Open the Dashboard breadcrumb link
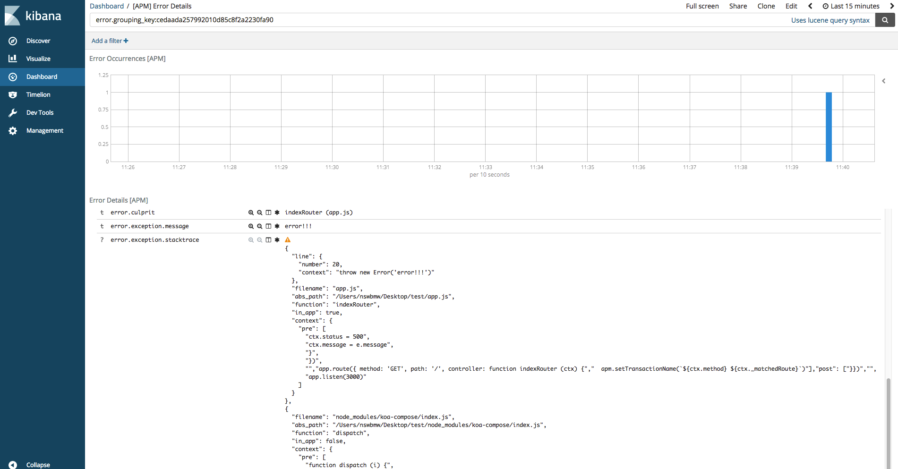 pyautogui.click(x=107, y=6)
